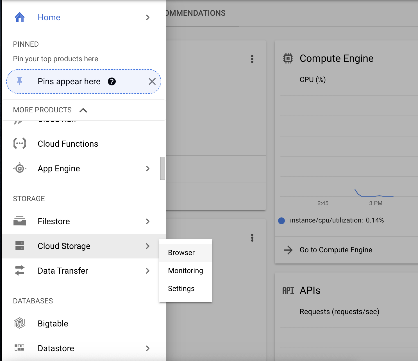
Task: Select the Bigtable database icon
Action: click(x=19, y=323)
